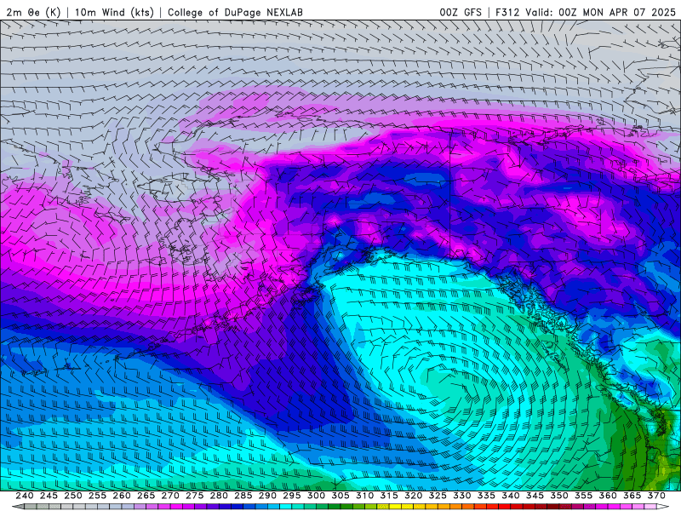Viewport: 681px width, 511px height.
Task: Click the 370 value on the color scale
Action: pos(656,496)
